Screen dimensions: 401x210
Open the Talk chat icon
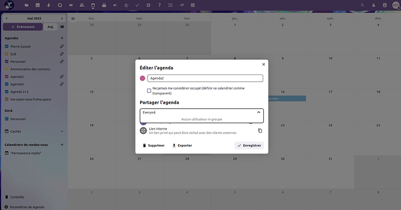click(60, 5)
